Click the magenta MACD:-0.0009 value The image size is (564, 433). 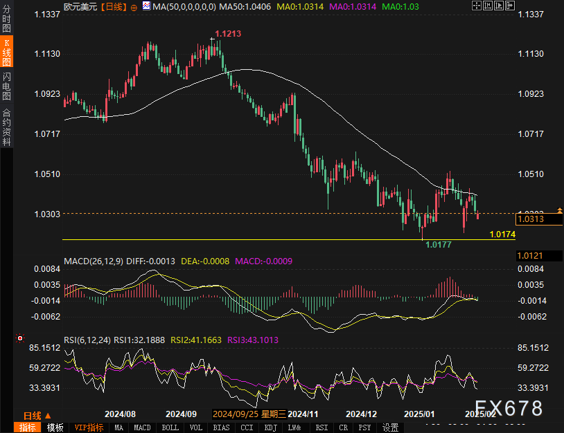(x=264, y=261)
